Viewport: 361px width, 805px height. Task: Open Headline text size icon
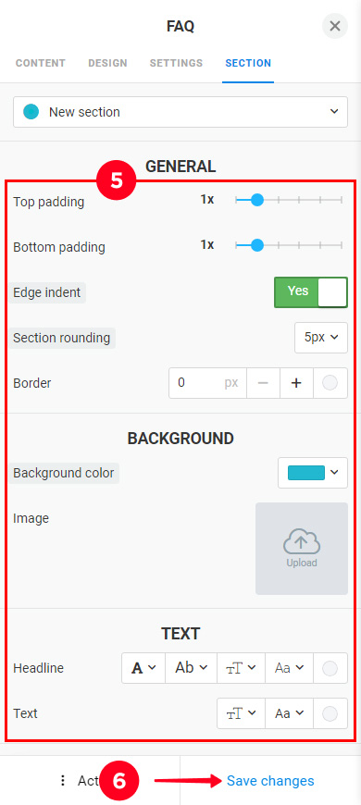(x=241, y=668)
